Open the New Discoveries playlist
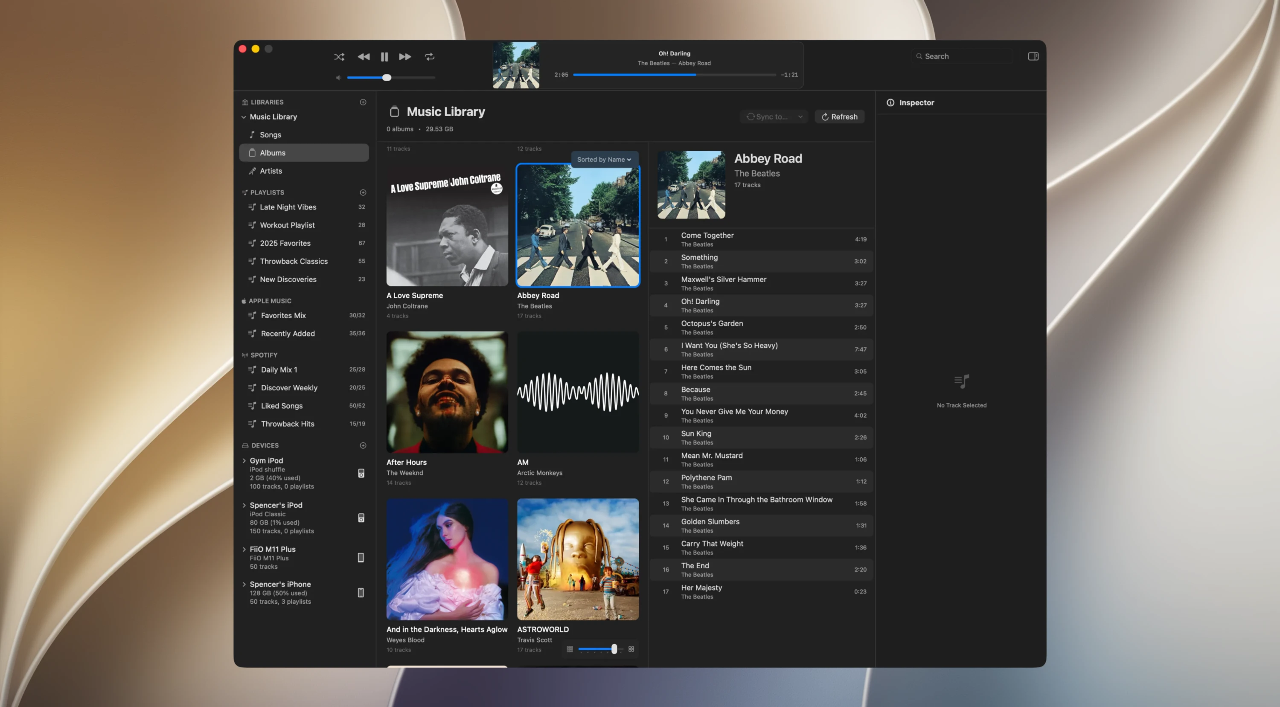Viewport: 1280px width, 707px height. click(304, 279)
